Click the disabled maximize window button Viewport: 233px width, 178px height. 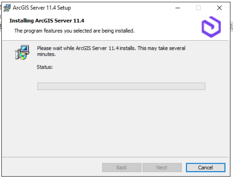click(x=198, y=8)
